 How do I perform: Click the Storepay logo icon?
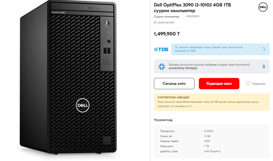pyautogui.click(x=162, y=67)
